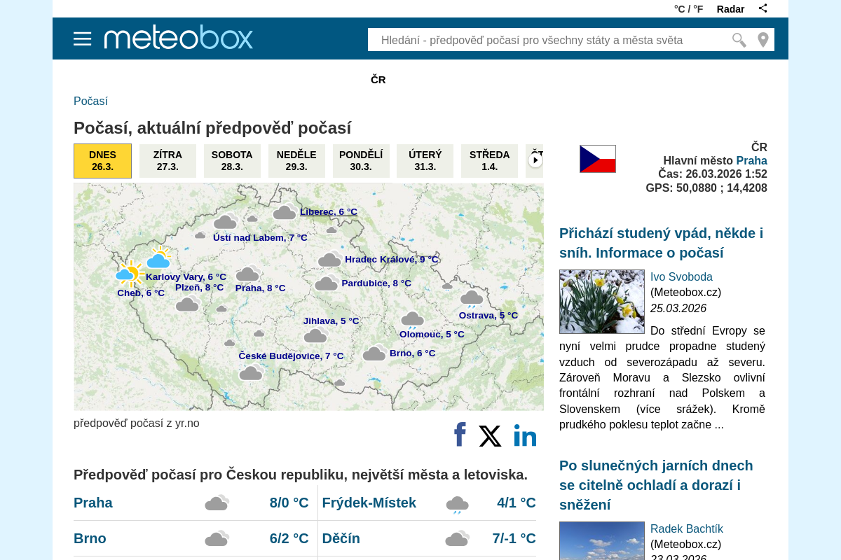Click the location pin icon in search bar

(763, 40)
